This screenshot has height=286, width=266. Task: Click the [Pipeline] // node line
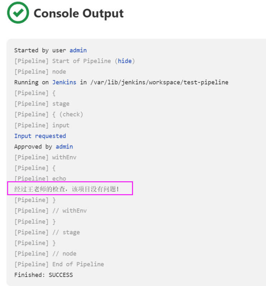(x=46, y=254)
